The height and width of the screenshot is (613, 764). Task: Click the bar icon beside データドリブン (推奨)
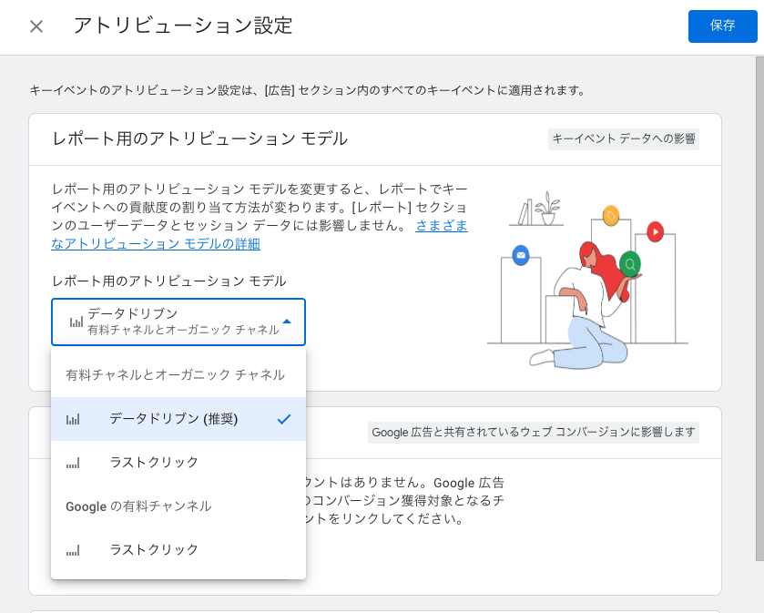pos(73,419)
